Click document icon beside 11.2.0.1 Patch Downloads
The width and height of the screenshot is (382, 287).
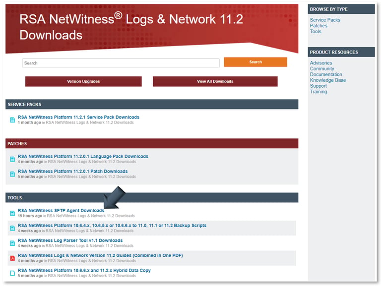[x=12, y=174]
